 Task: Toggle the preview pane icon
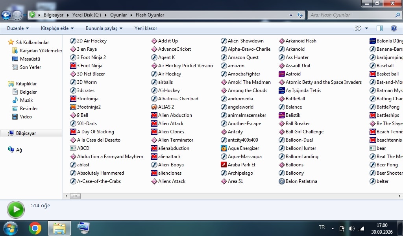click(x=380, y=28)
